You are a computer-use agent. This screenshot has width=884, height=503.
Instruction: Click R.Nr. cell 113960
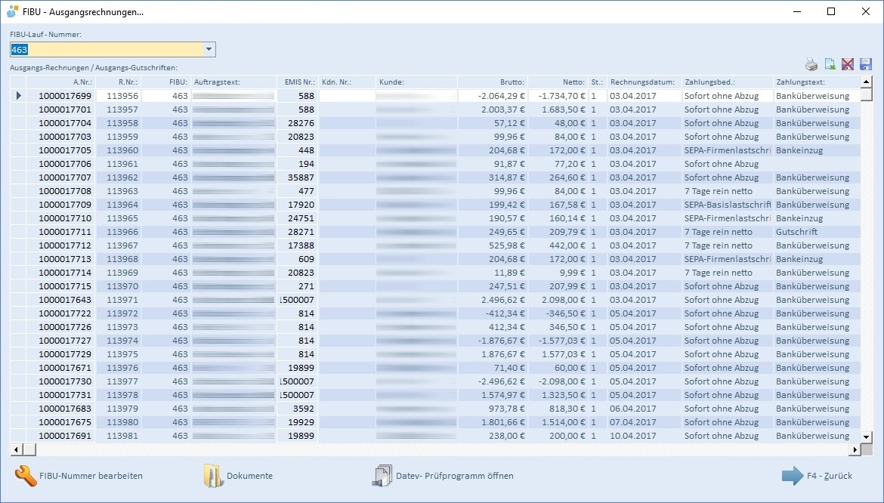click(x=119, y=150)
